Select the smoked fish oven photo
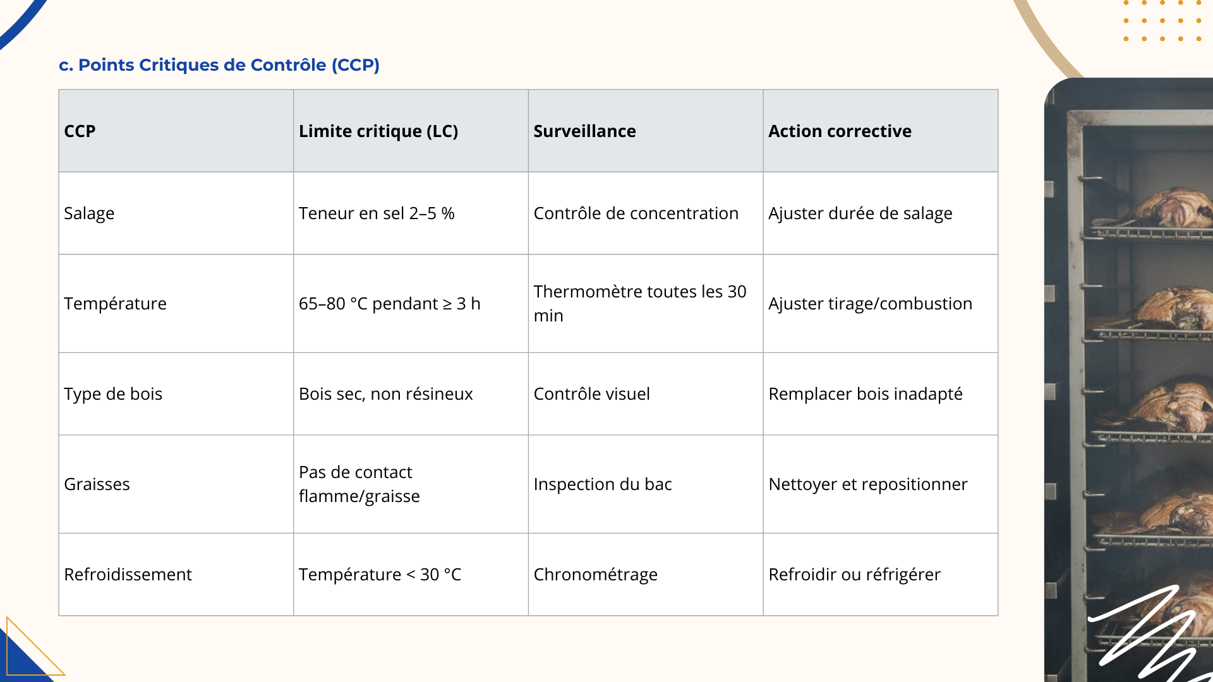This screenshot has height=682, width=1213. click(1128, 380)
